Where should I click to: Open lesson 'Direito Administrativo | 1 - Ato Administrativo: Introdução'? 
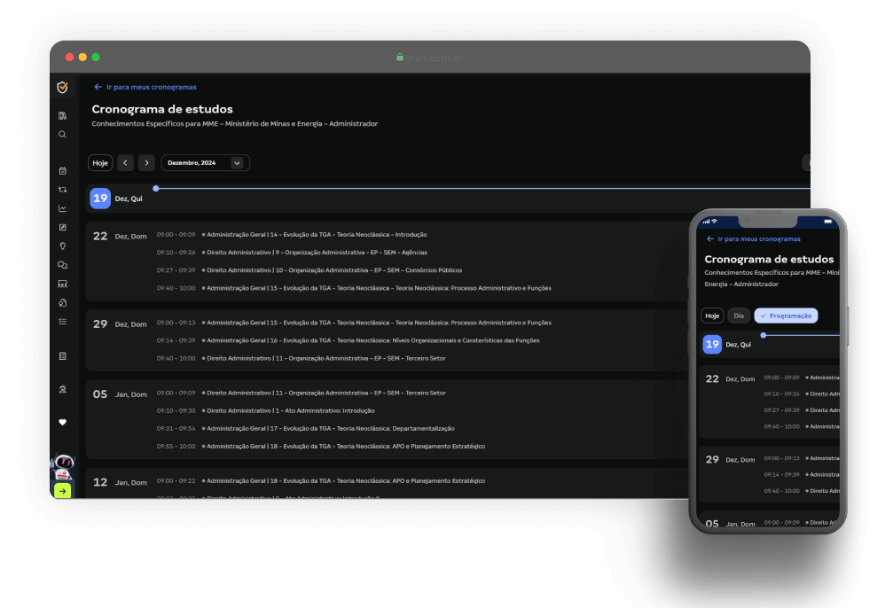[x=290, y=410]
